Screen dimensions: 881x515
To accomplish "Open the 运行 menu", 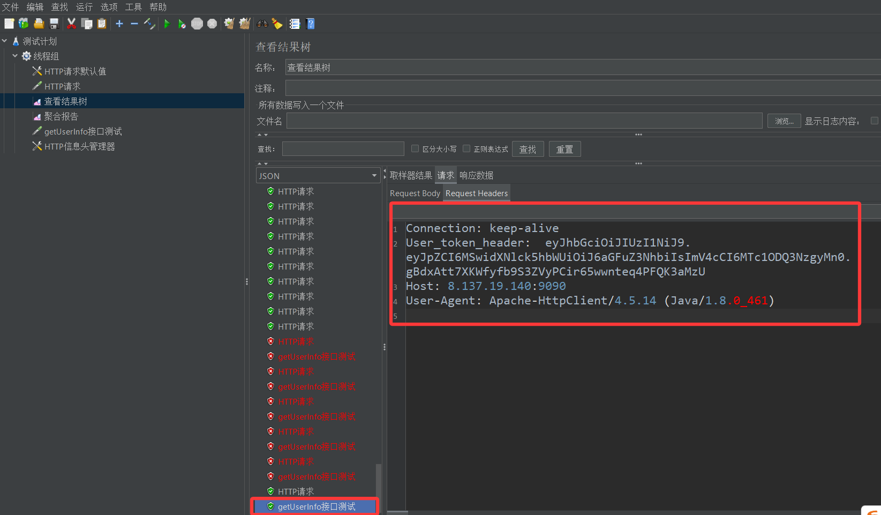I will pyautogui.click(x=84, y=7).
